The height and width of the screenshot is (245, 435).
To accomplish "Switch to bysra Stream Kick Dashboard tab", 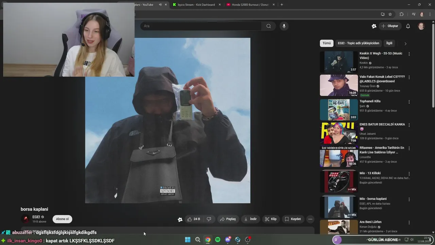I will tap(196, 5).
